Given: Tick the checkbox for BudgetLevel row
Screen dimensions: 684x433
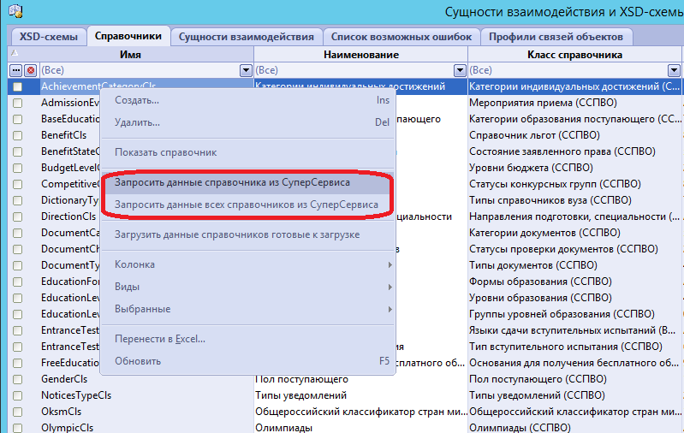Looking at the screenshot, I should 17,168.
